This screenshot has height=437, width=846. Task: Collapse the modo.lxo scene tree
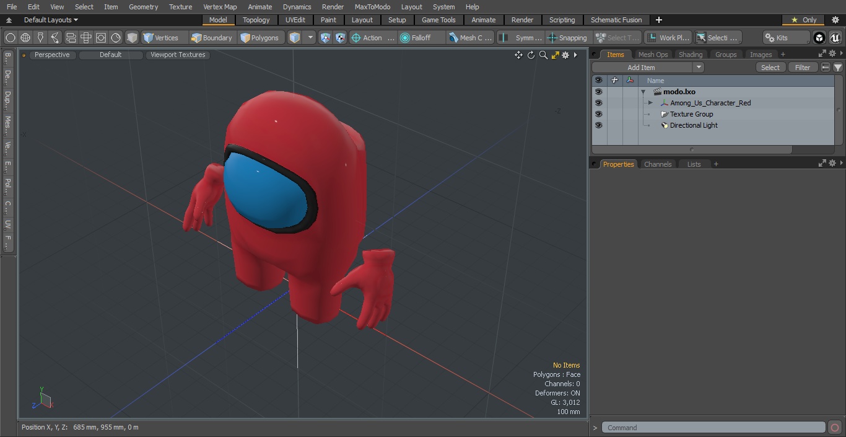tap(643, 92)
